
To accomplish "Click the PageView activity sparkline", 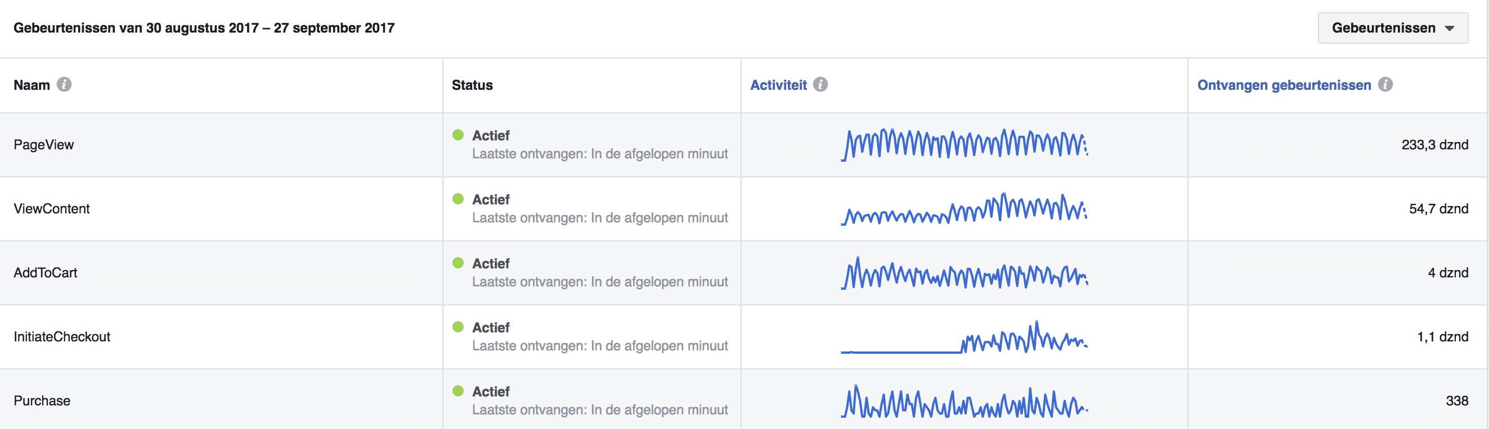I will [x=963, y=145].
